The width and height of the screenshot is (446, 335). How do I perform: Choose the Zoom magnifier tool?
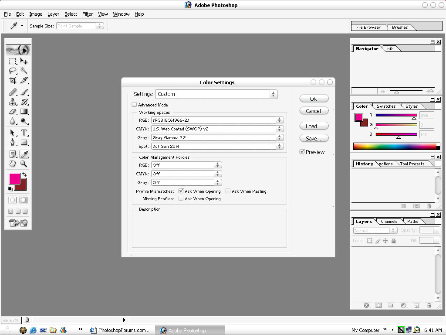tap(24, 164)
